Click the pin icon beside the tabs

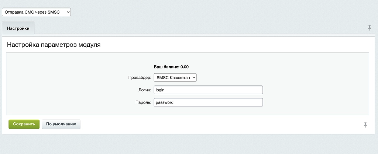click(369, 28)
